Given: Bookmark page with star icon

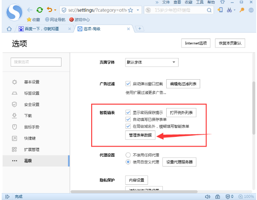Looking at the screenshot, I should click(x=131, y=10).
